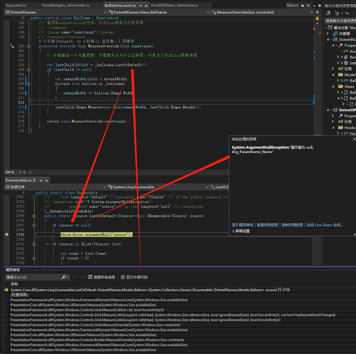Open the solution explorer settings gear icon

(x=320, y=6)
